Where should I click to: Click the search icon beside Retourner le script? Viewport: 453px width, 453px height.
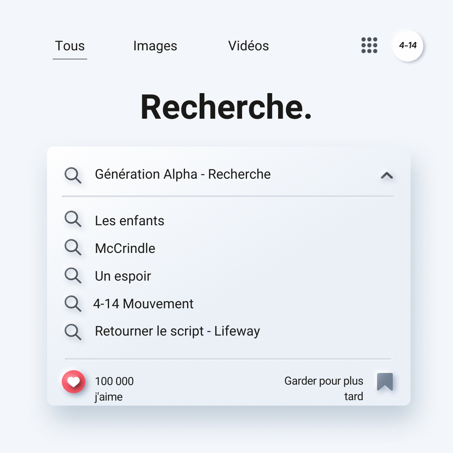click(x=73, y=331)
